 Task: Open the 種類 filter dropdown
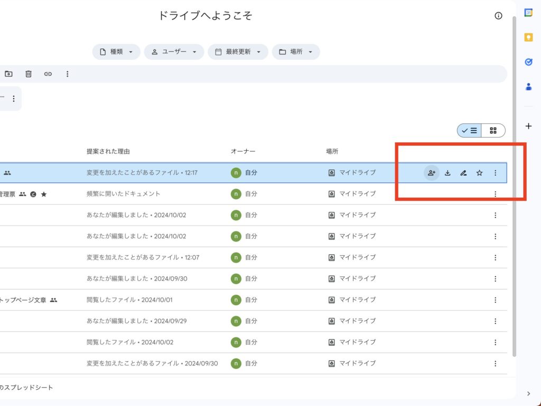coord(116,52)
